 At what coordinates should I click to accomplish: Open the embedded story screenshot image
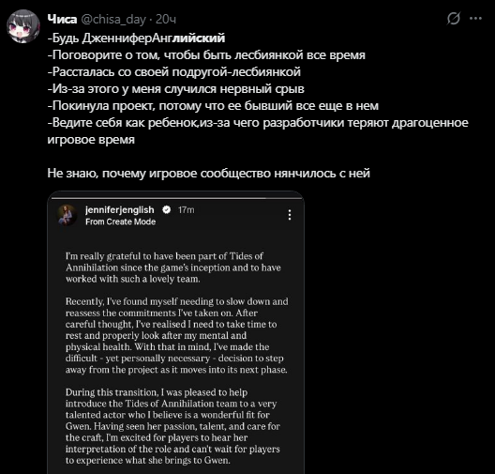tap(176, 332)
